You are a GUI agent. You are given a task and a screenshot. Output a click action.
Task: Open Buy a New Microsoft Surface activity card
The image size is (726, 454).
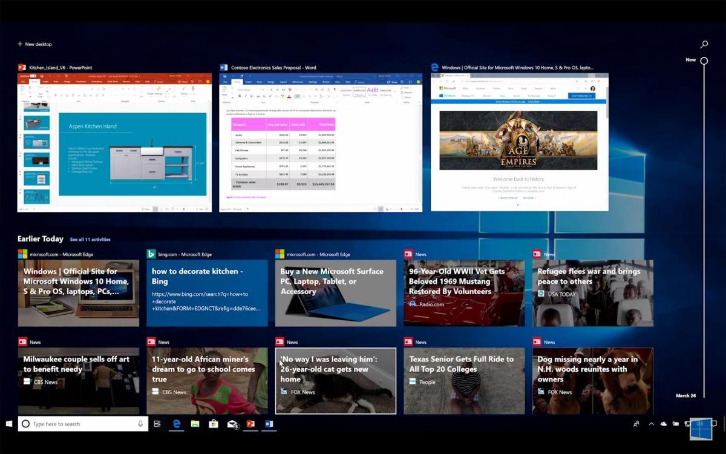pos(336,293)
